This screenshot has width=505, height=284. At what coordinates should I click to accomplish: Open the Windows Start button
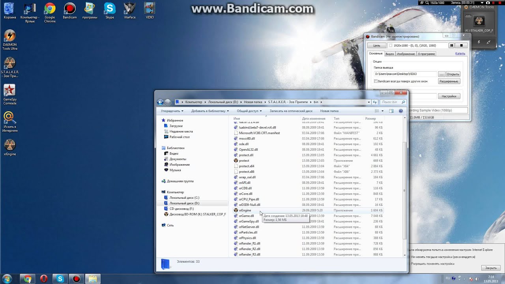[x=7, y=278]
